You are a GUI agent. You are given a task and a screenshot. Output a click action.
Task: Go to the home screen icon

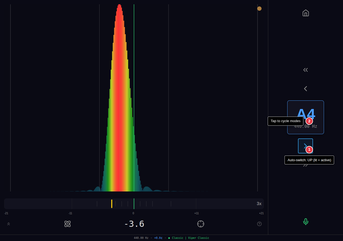click(x=305, y=13)
